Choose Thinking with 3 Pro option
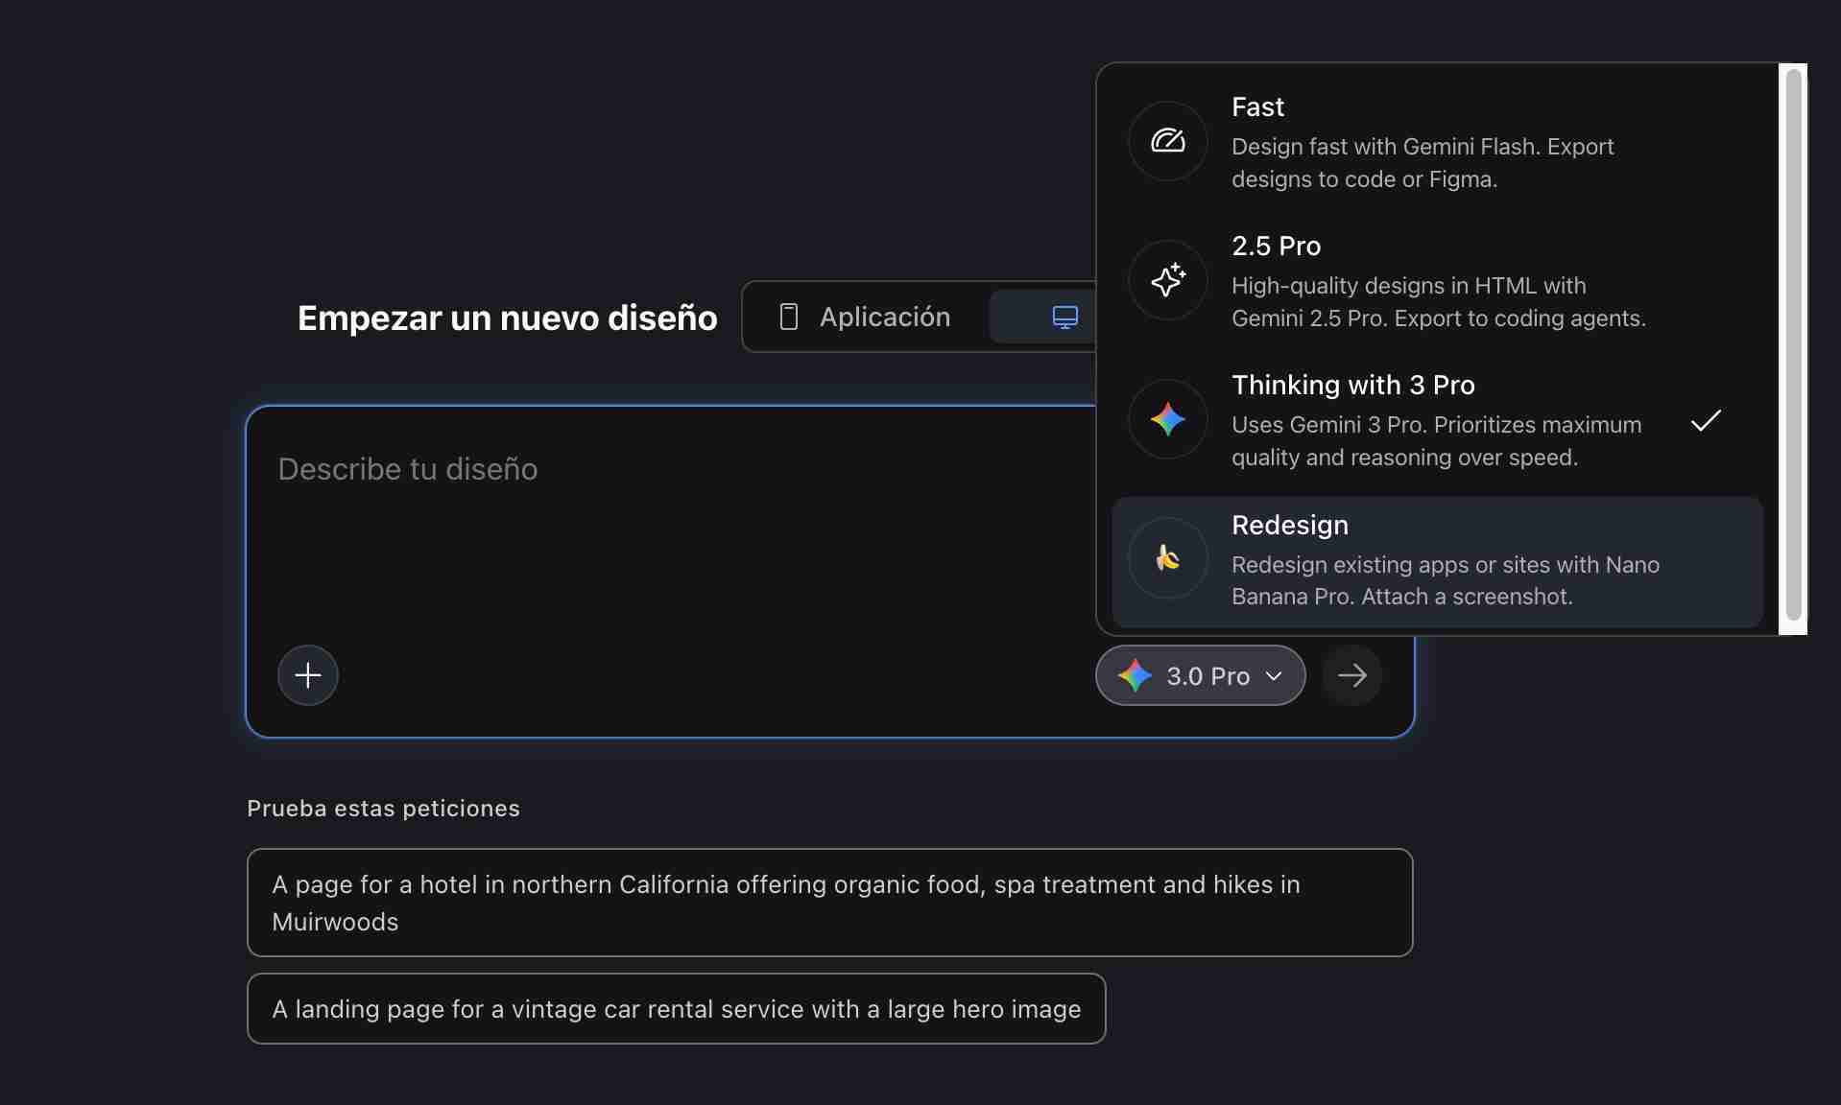 pyautogui.click(x=1437, y=420)
